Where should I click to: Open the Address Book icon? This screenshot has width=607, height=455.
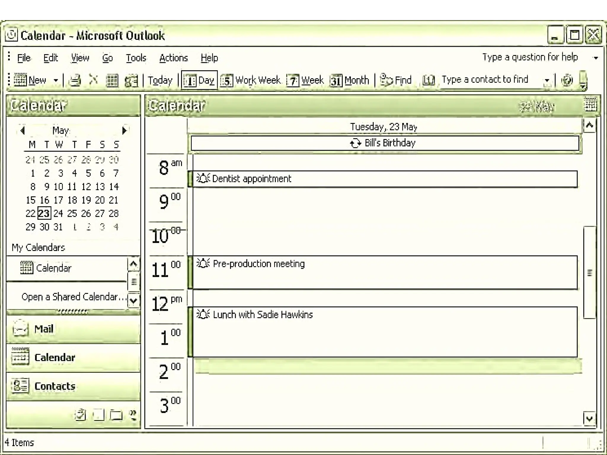point(428,80)
